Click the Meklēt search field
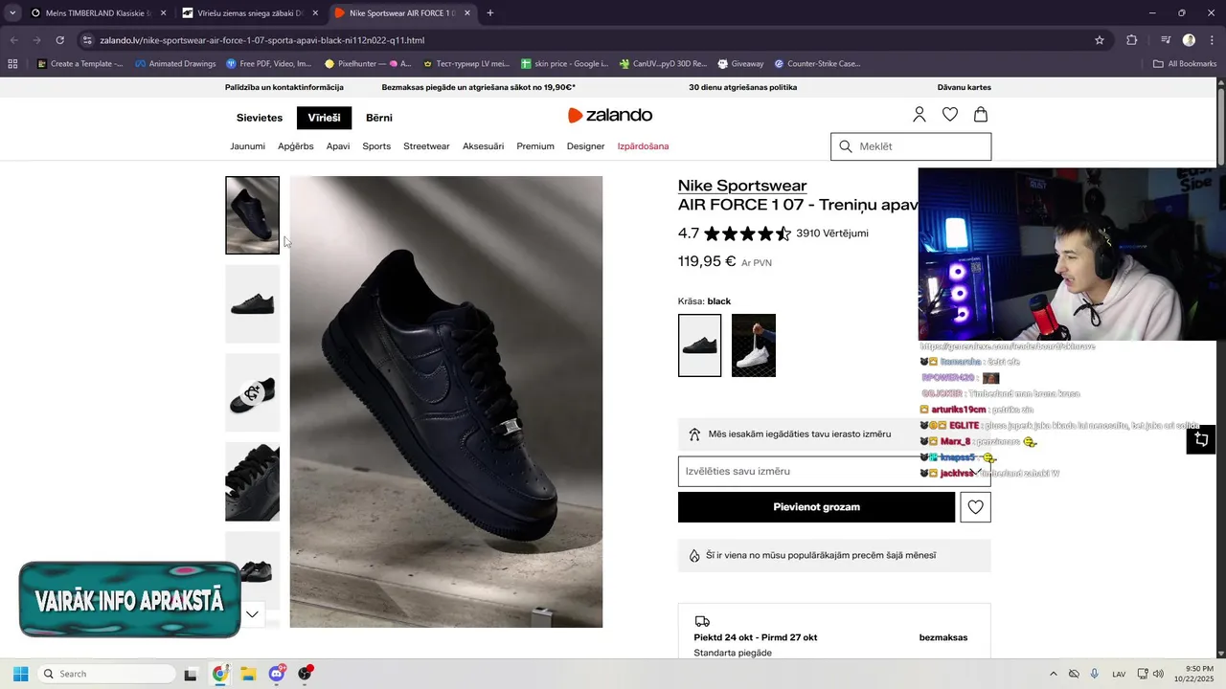This screenshot has width=1226, height=689. pos(911,146)
